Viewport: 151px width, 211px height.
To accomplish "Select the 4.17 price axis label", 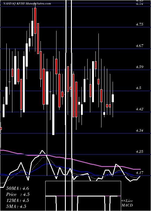I will [x=140, y=172].
